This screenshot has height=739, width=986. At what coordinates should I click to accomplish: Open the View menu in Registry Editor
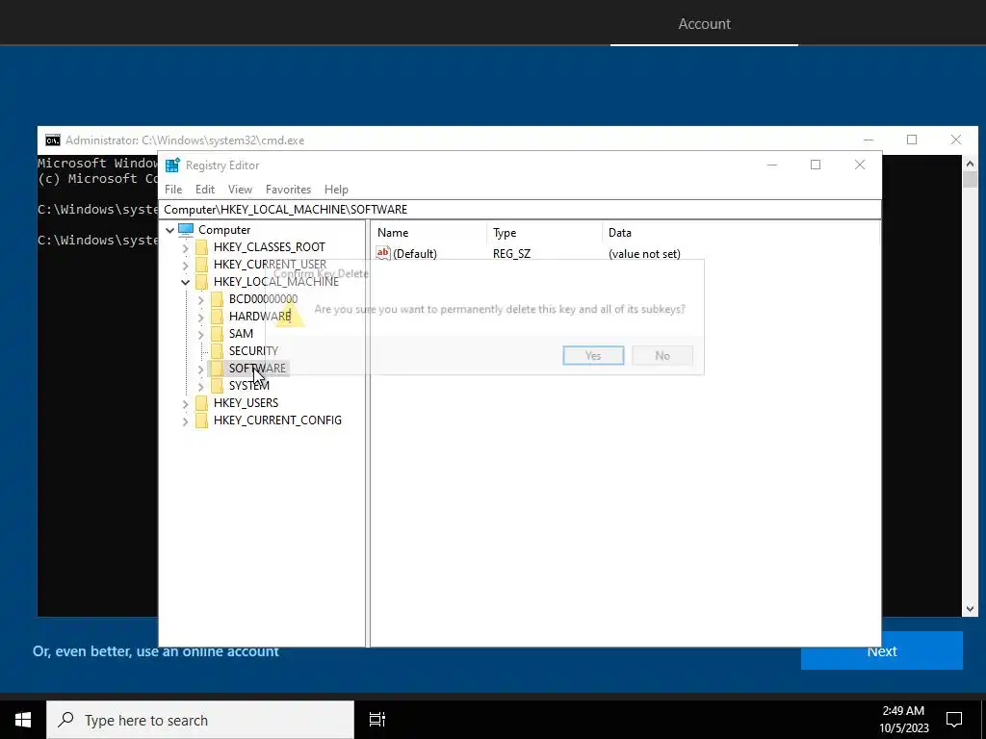[240, 190]
